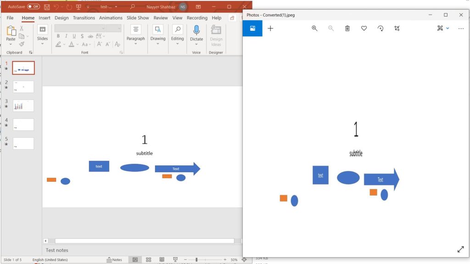This screenshot has height=264, width=470.
Task: Adjust the zoom slider in PowerPoint status bar
Action: point(196,260)
